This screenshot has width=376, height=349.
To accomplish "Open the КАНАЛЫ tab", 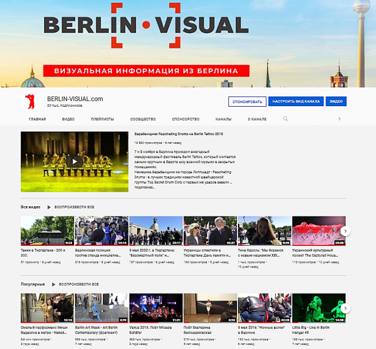I will tap(223, 119).
